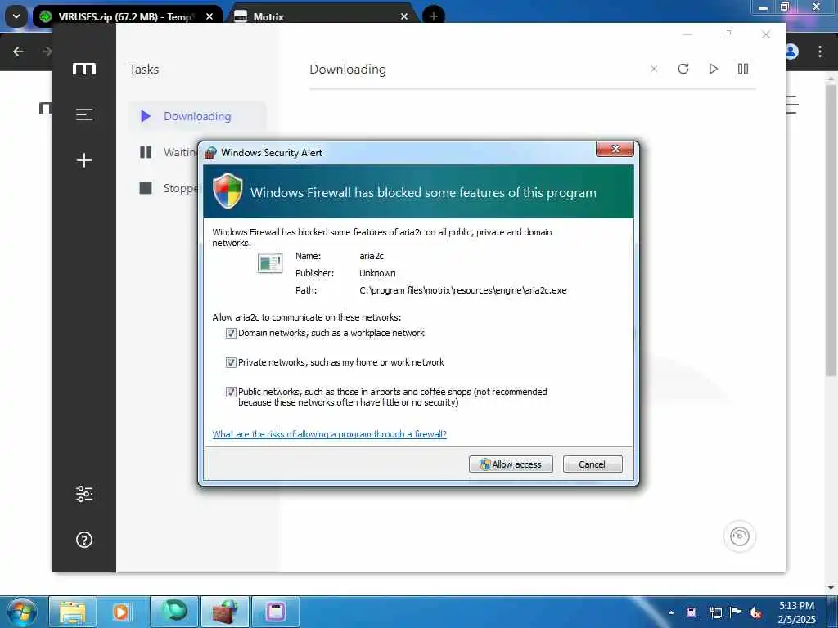Minimize the Motrix application window
Screen dimensions: 838x628
tap(687, 34)
